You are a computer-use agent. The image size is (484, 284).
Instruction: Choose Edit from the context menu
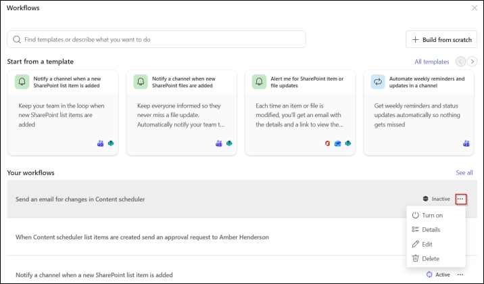(436, 244)
